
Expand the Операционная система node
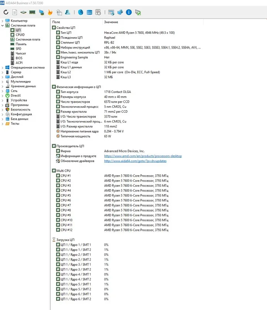(x=2, y=67)
